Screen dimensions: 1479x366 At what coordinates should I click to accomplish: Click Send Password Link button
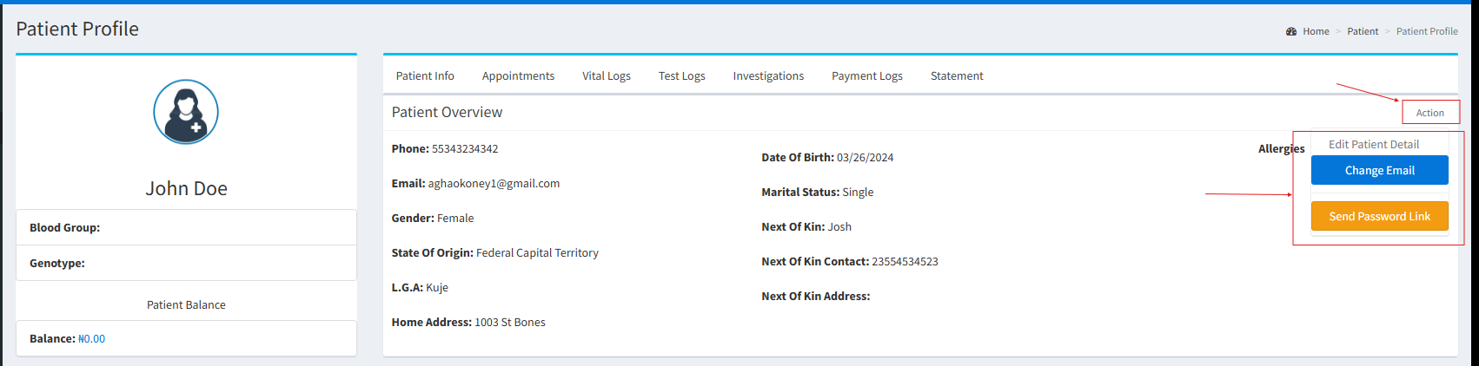1379,216
